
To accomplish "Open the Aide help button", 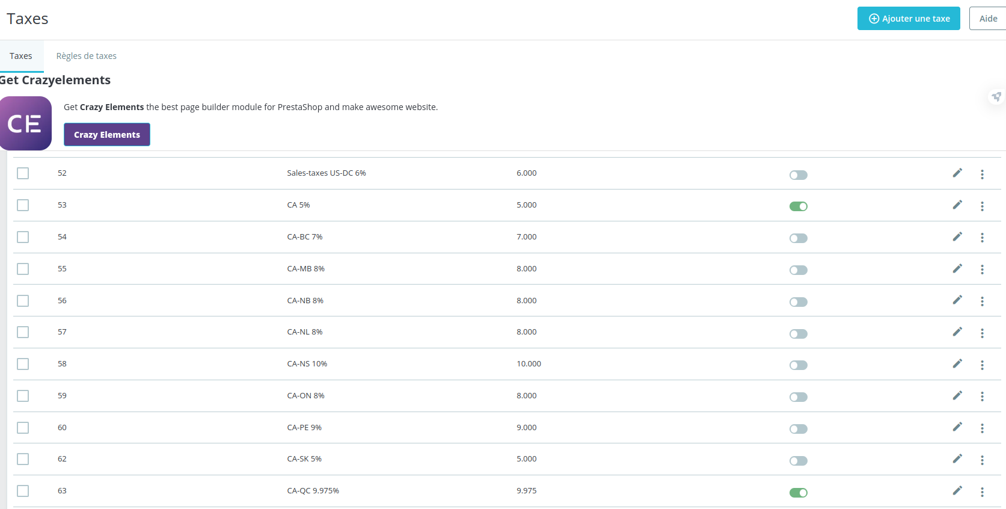I will (988, 19).
